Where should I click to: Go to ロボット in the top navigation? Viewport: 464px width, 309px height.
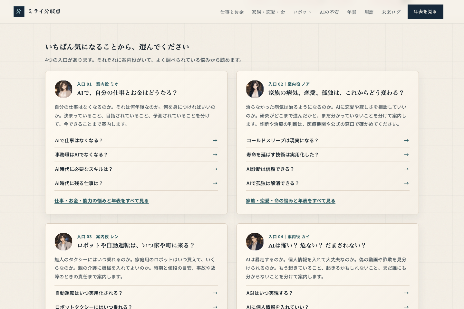[302, 12]
